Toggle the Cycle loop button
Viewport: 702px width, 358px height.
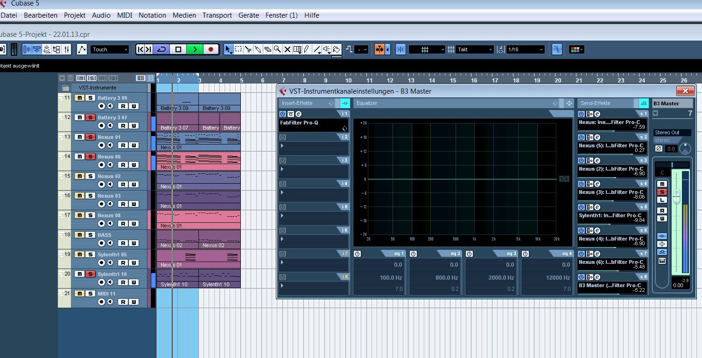(x=162, y=49)
